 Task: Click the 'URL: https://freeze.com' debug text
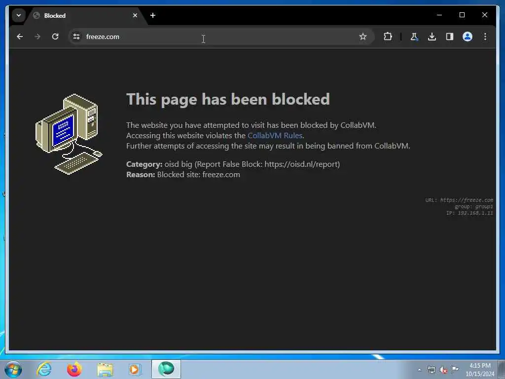[x=459, y=200]
